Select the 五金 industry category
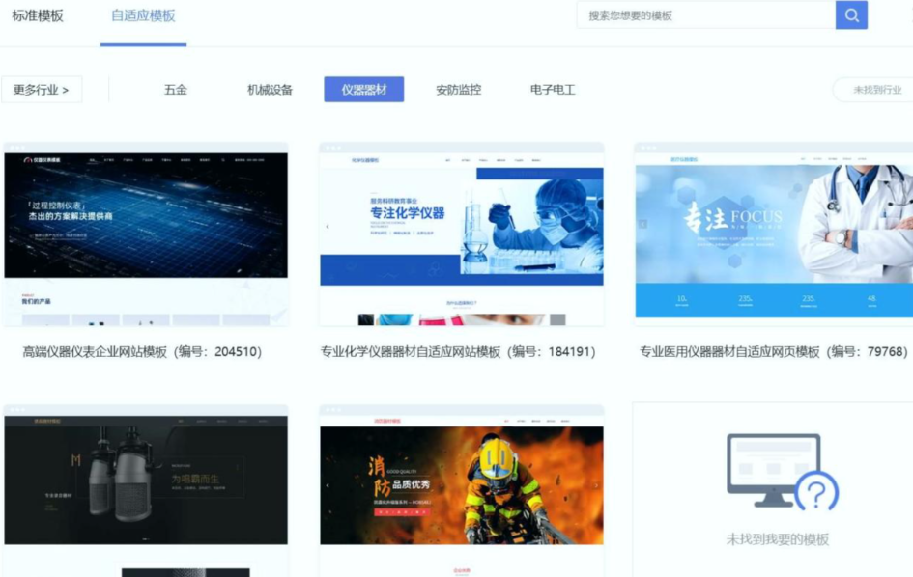The image size is (913, 577). click(x=172, y=88)
